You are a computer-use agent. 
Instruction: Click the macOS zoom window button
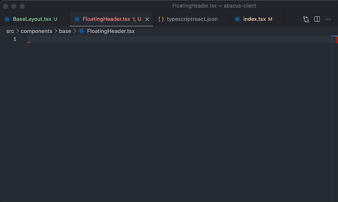(22, 6)
